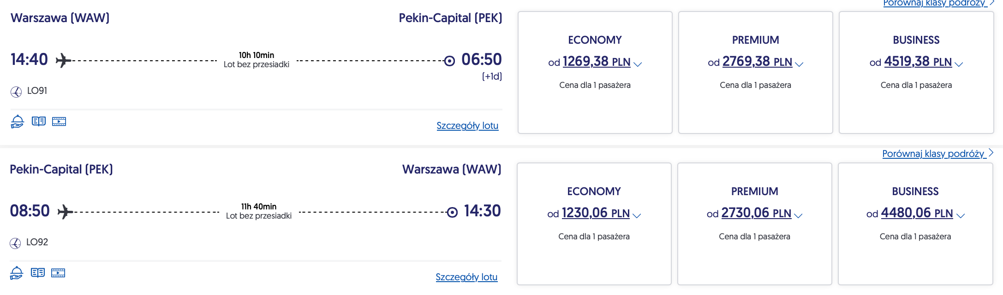Click the meal service icon for flight LO92
The width and height of the screenshot is (1003, 295).
click(x=16, y=273)
